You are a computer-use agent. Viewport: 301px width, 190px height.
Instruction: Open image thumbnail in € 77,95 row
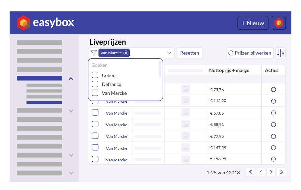point(185,136)
